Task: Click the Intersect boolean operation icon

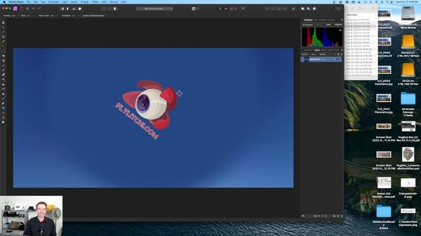Action: pos(314,9)
